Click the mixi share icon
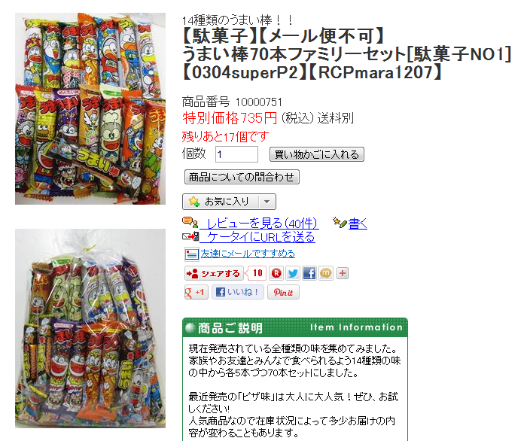Image resolution: width=530 pixels, height=441 pixels. tap(326, 273)
